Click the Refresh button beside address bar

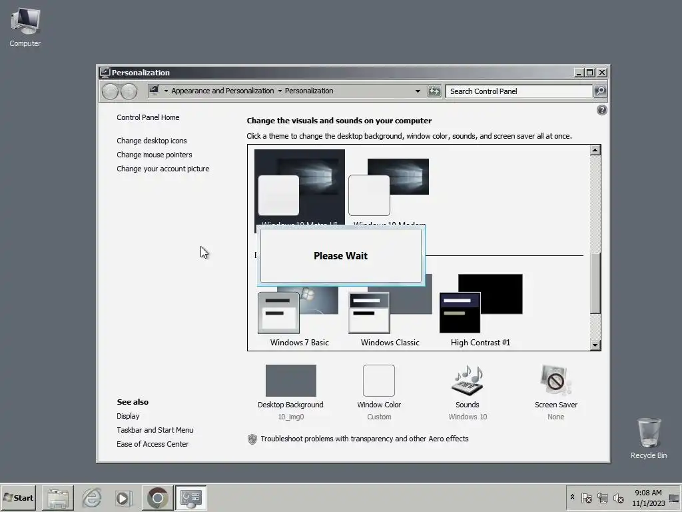pos(434,91)
